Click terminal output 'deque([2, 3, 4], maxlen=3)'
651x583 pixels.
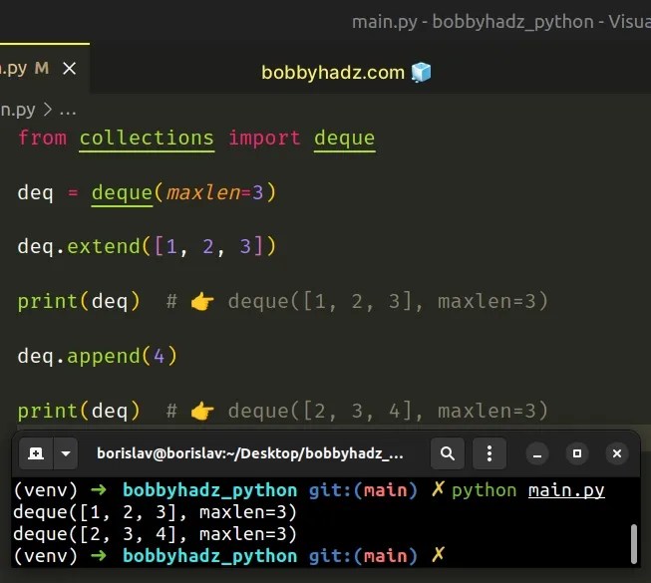pyautogui.click(x=155, y=534)
